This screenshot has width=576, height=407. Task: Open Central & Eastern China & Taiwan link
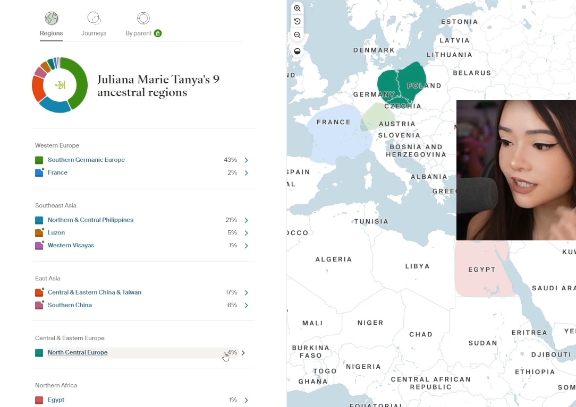tap(95, 292)
